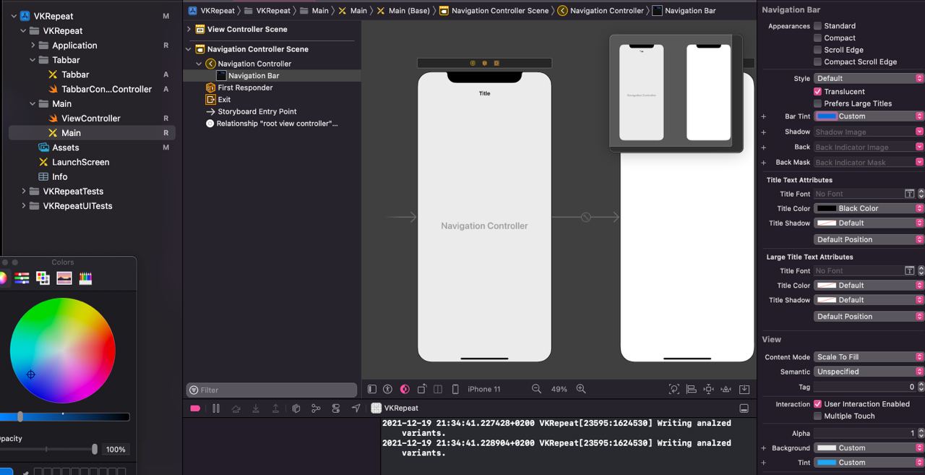Click the Embed In icon
This screenshot has width=925, height=475.
coord(744,389)
